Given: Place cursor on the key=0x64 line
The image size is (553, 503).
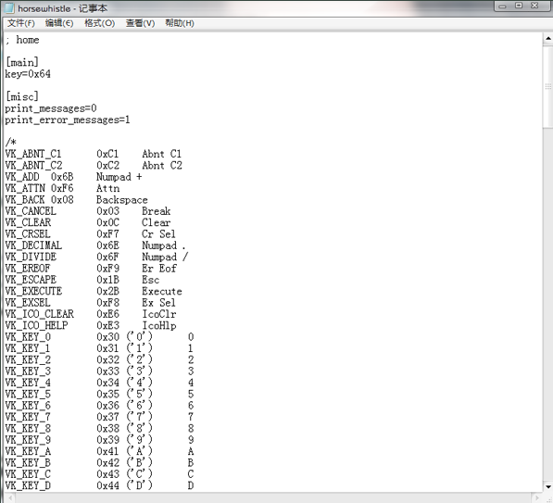Looking at the screenshot, I should tap(28, 74).
